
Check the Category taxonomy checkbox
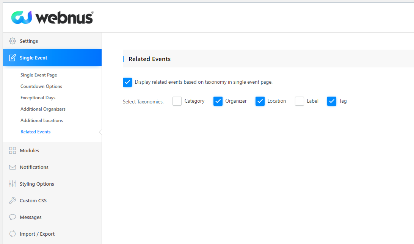[x=177, y=101]
